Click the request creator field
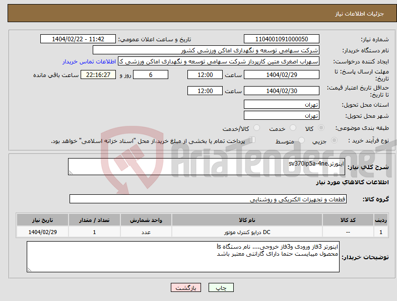The width and height of the screenshot is (397, 301). tap(219, 61)
